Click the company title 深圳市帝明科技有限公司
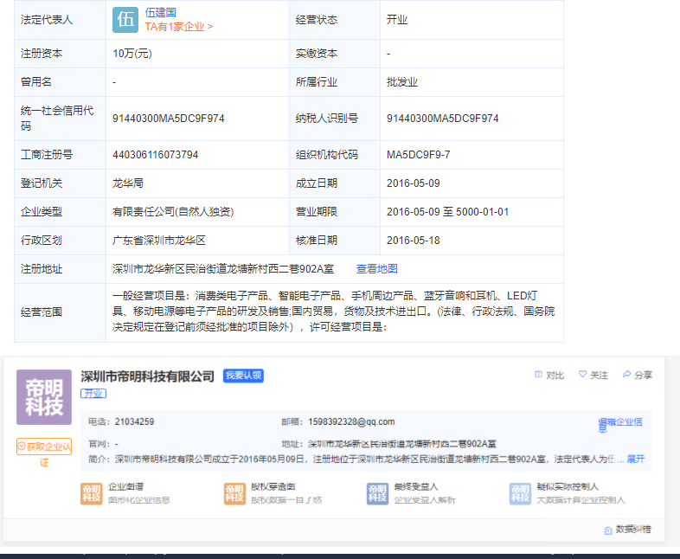 (x=147, y=376)
